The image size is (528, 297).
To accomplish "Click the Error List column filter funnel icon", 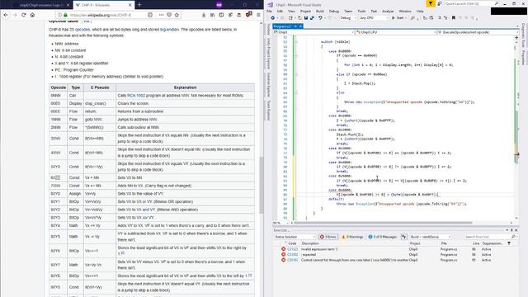I will tap(509, 243).
